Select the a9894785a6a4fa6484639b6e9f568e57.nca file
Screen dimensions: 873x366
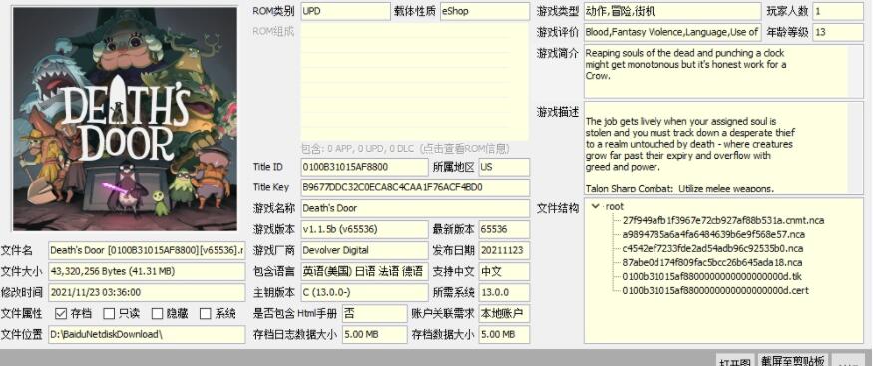(712, 234)
